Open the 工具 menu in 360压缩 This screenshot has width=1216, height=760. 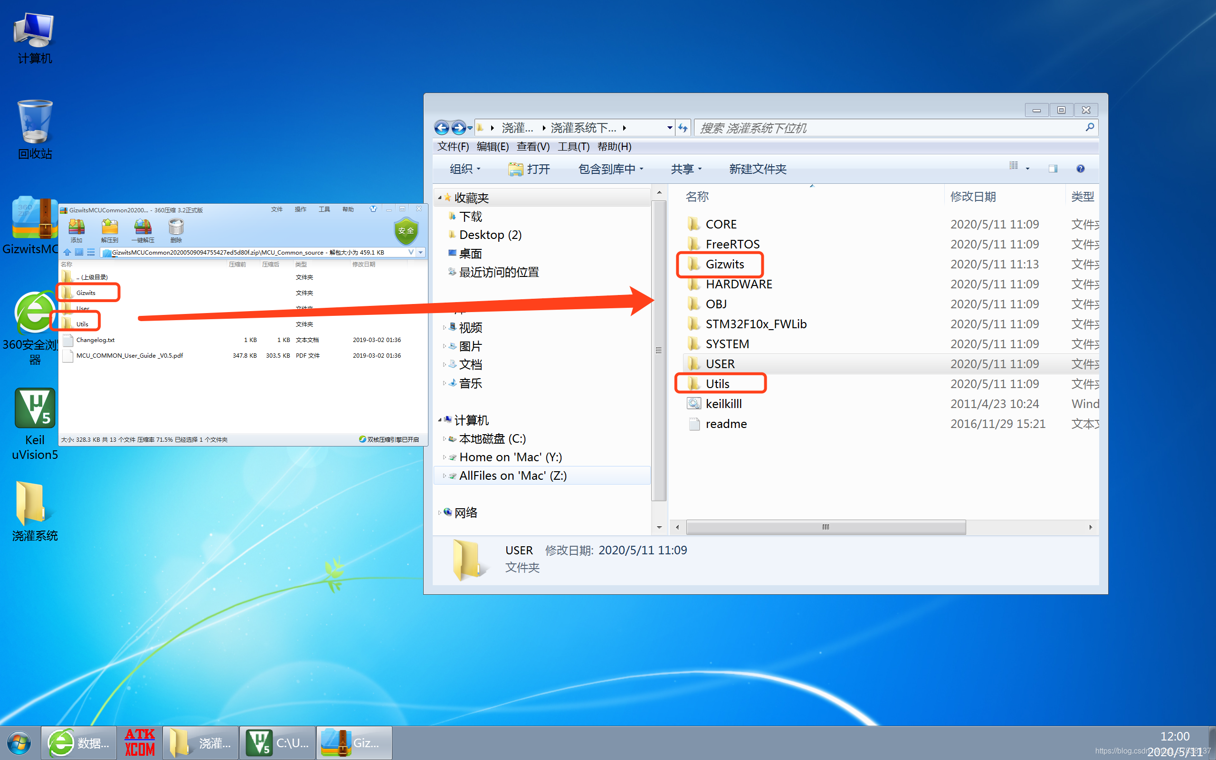pos(324,209)
